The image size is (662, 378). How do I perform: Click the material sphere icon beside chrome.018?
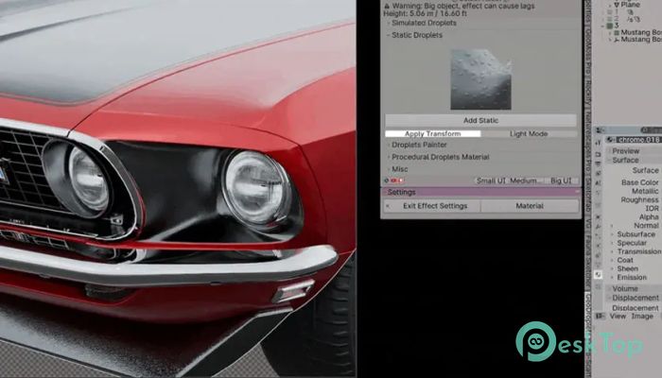click(611, 140)
